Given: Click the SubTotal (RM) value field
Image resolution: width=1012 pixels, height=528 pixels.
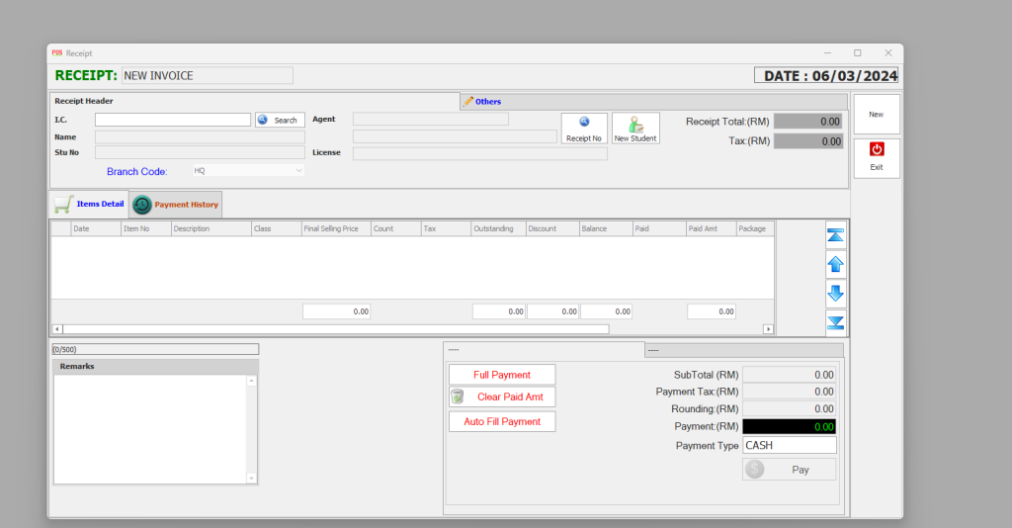Looking at the screenshot, I should [x=790, y=375].
